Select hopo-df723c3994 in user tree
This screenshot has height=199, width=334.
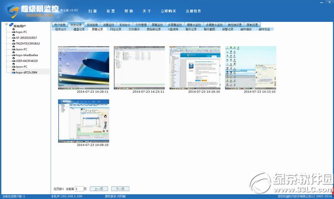[x=26, y=72]
